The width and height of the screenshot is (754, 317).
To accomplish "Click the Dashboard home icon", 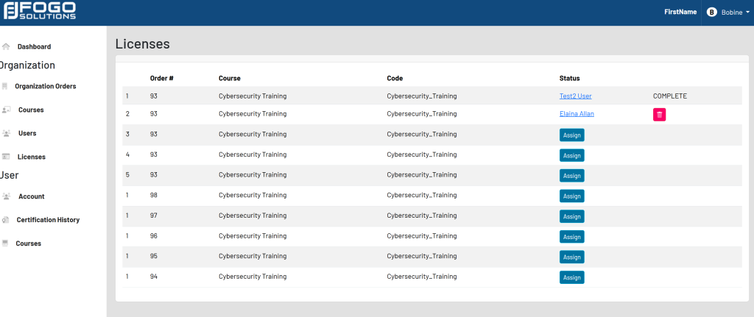I will tap(6, 46).
